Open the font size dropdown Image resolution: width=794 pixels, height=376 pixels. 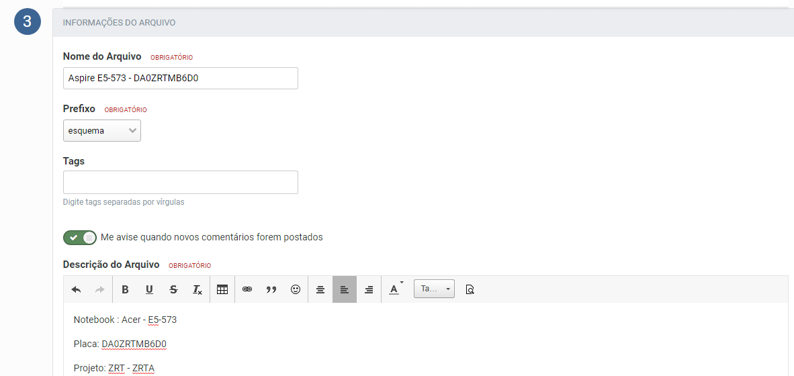[x=434, y=289]
